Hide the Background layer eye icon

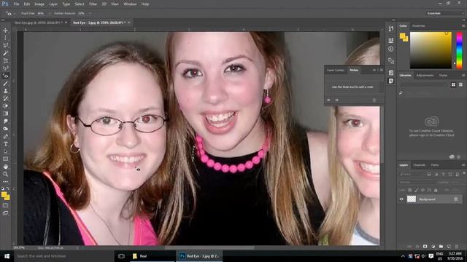[x=401, y=199]
